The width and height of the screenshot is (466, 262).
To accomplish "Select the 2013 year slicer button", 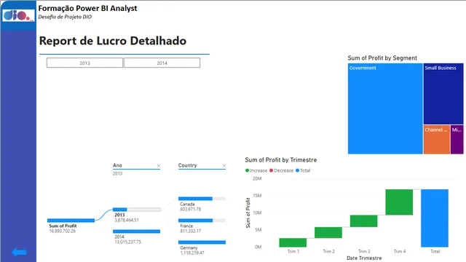I will pyautogui.click(x=84, y=63).
